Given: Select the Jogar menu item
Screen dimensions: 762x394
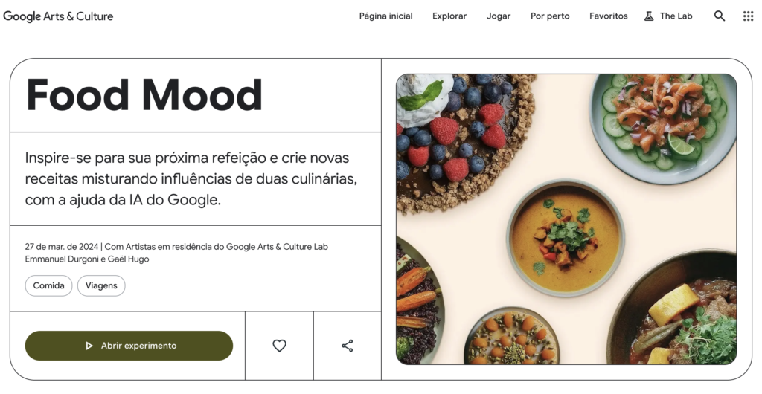Looking at the screenshot, I should pyautogui.click(x=499, y=16).
